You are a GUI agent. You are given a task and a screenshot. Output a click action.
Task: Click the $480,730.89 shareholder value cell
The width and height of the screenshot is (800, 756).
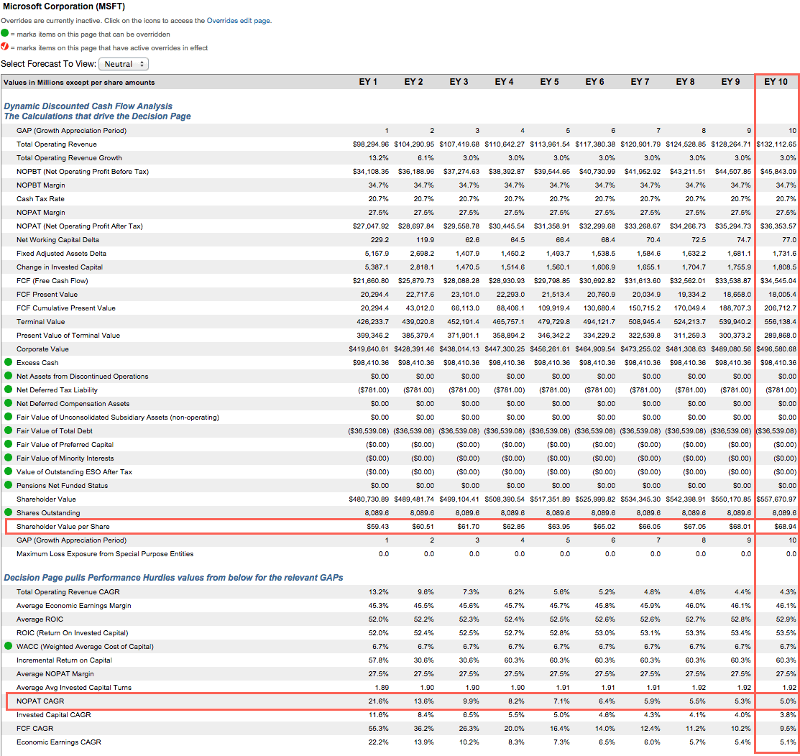pos(368,499)
